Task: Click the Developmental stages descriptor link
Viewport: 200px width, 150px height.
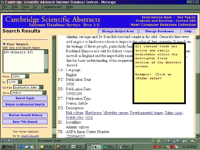Action: (x=146, y=113)
